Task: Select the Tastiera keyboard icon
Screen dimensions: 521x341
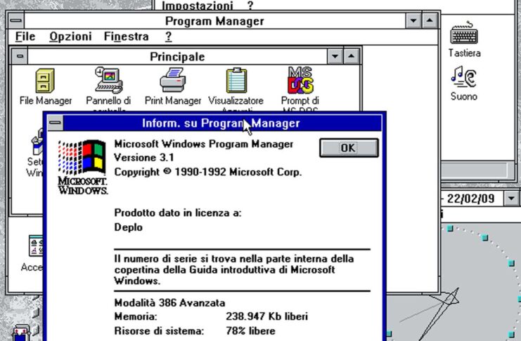Action: [464, 32]
